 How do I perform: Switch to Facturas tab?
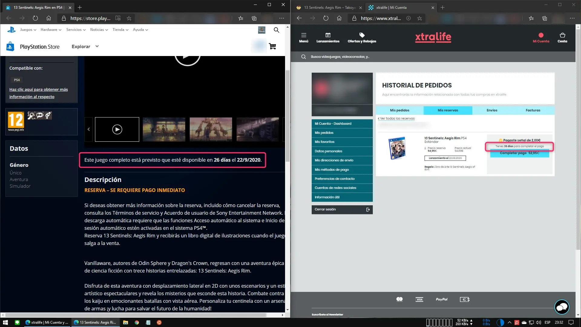tap(533, 110)
